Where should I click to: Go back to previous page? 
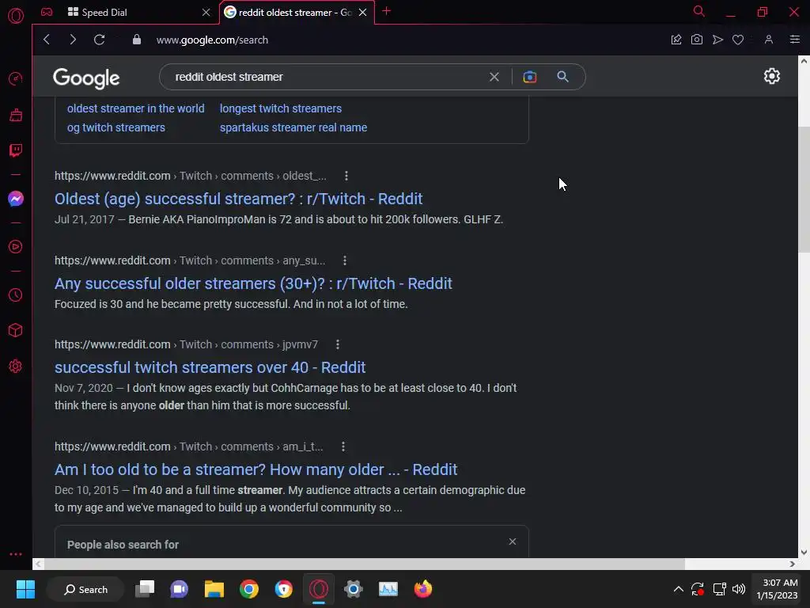[x=47, y=40]
